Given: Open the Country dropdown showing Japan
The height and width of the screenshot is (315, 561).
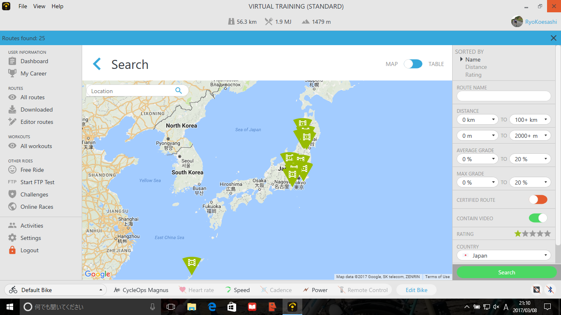Looking at the screenshot, I should pos(504,255).
